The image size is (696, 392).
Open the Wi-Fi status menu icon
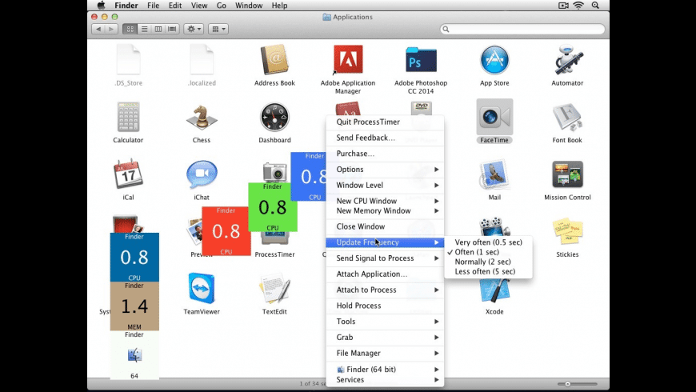click(x=578, y=6)
